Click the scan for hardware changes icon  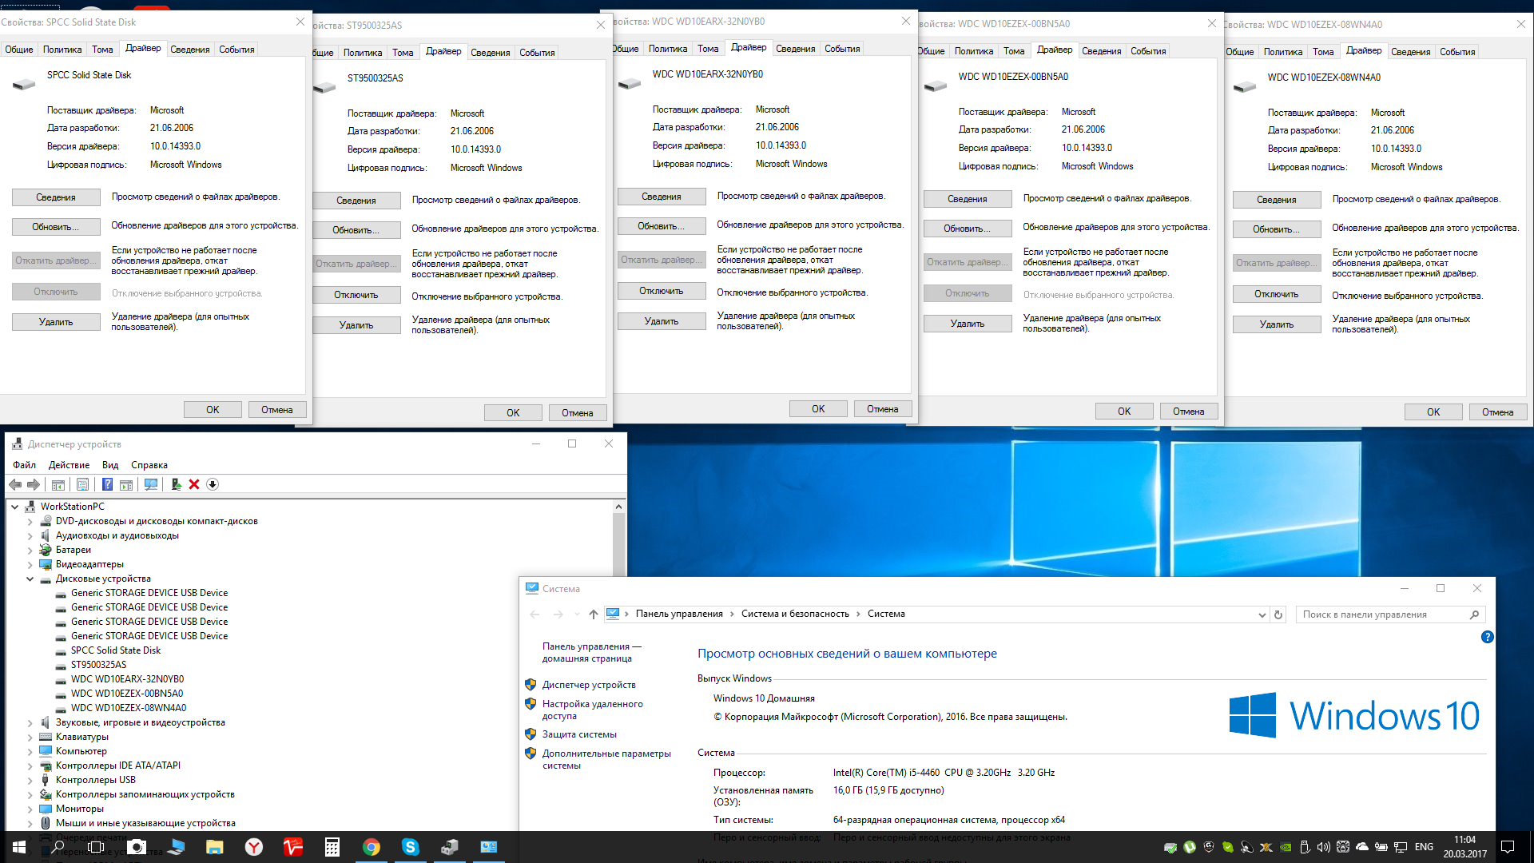pyautogui.click(x=150, y=484)
